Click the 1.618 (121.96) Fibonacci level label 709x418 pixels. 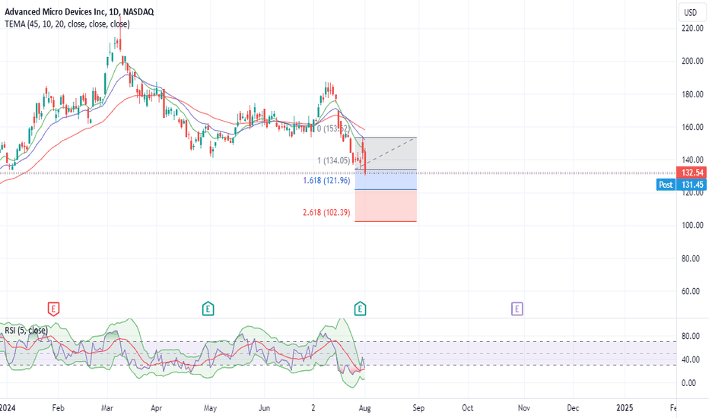(x=326, y=180)
